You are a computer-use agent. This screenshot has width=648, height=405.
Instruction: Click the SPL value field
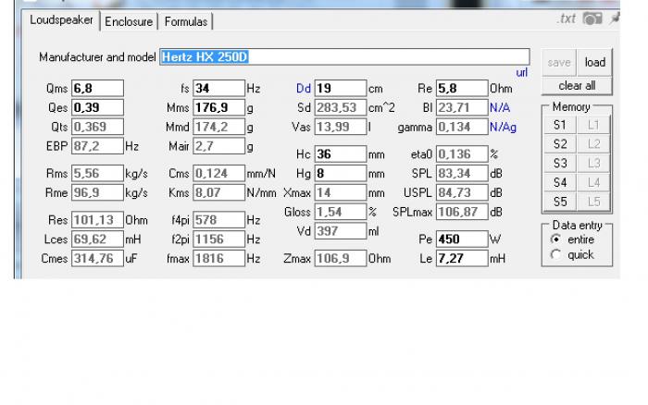(x=462, y=174)
